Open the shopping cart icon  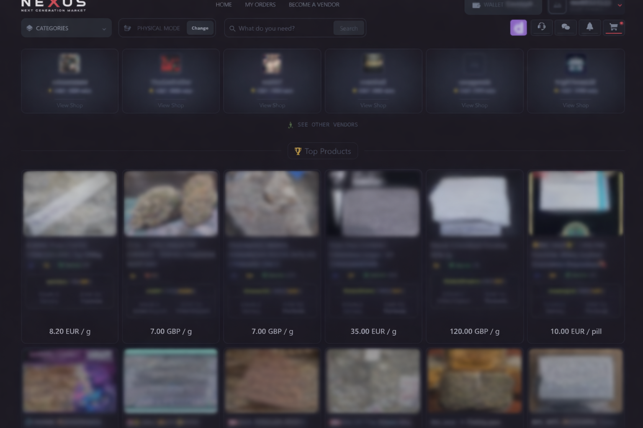coord(614,28)
